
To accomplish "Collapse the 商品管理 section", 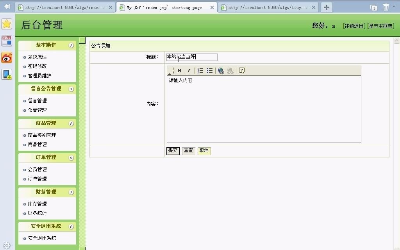I will (x=71, y=123).
